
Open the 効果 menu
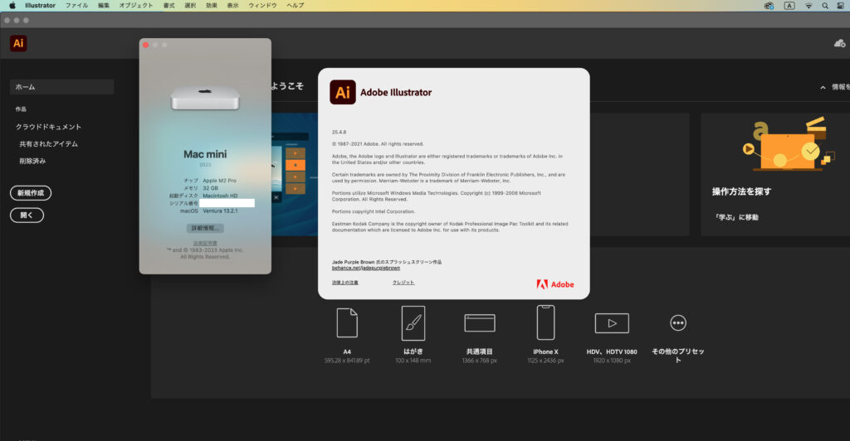212,6
